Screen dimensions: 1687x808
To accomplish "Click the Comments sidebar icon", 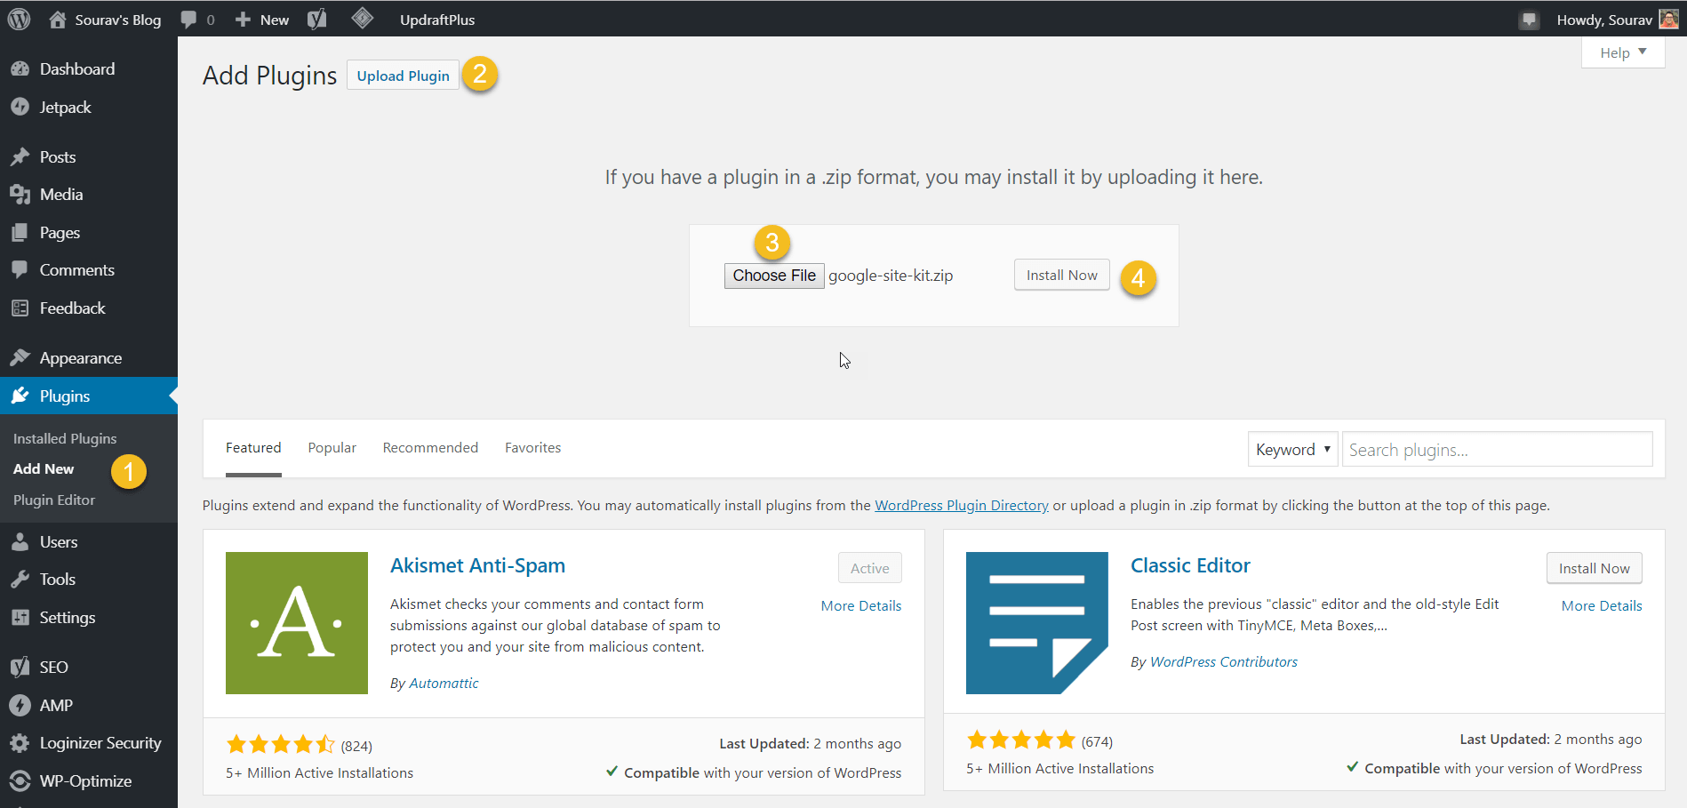I will click(20, 270).
